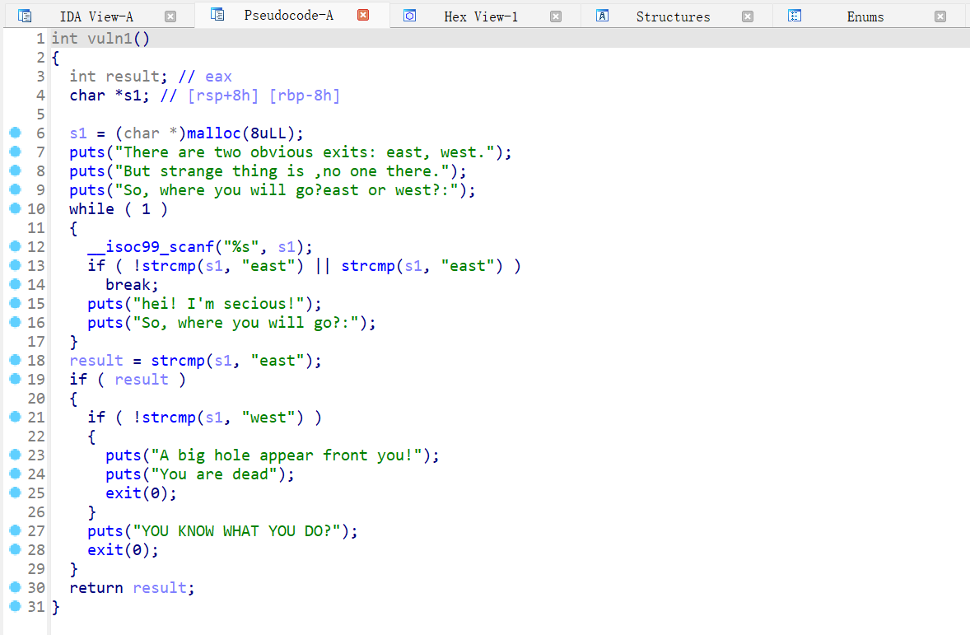Click the Pseudocode-A tab icon

pos(217,15)
